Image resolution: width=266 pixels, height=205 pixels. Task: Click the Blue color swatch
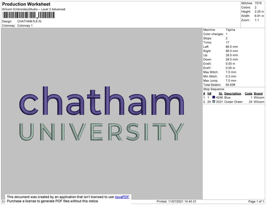pyautogui.click(x=214, y=97)
